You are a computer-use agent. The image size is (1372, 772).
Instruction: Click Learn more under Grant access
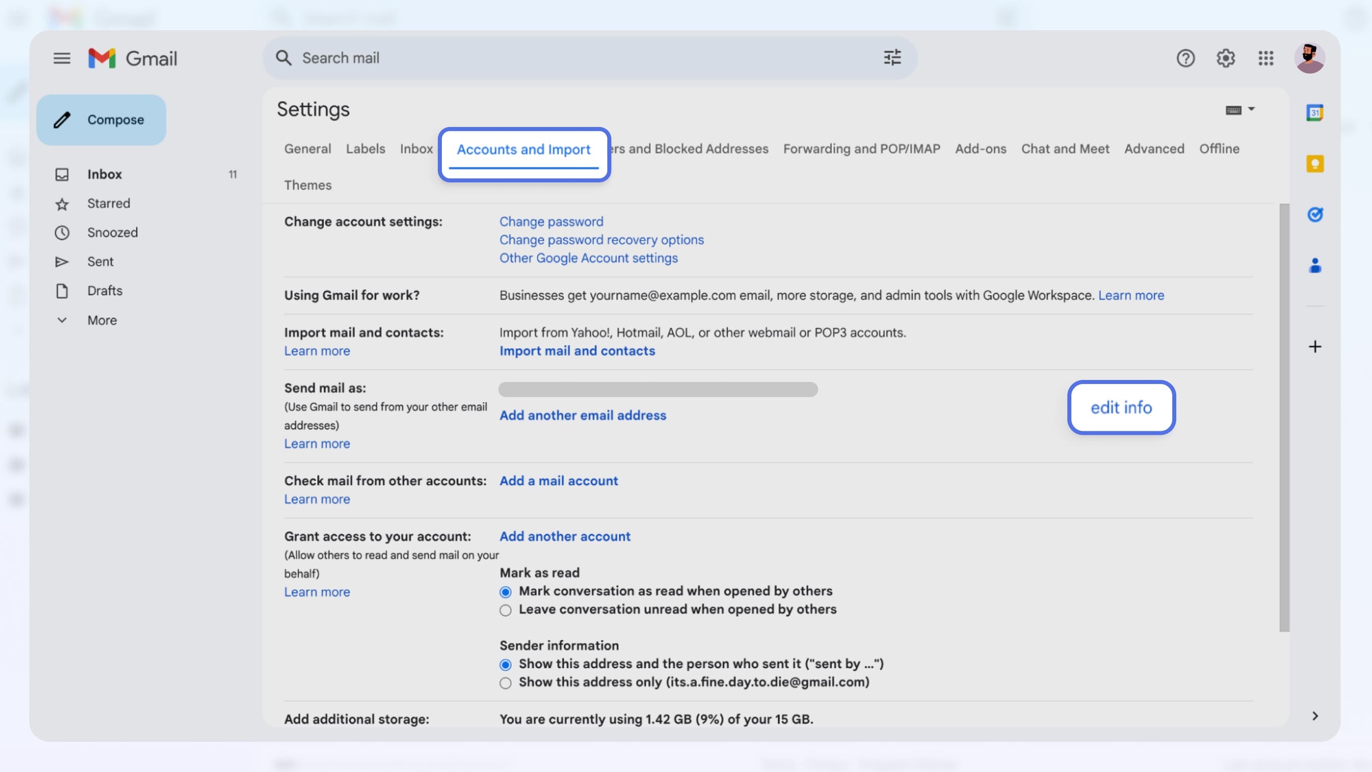[x=317, y=592]
